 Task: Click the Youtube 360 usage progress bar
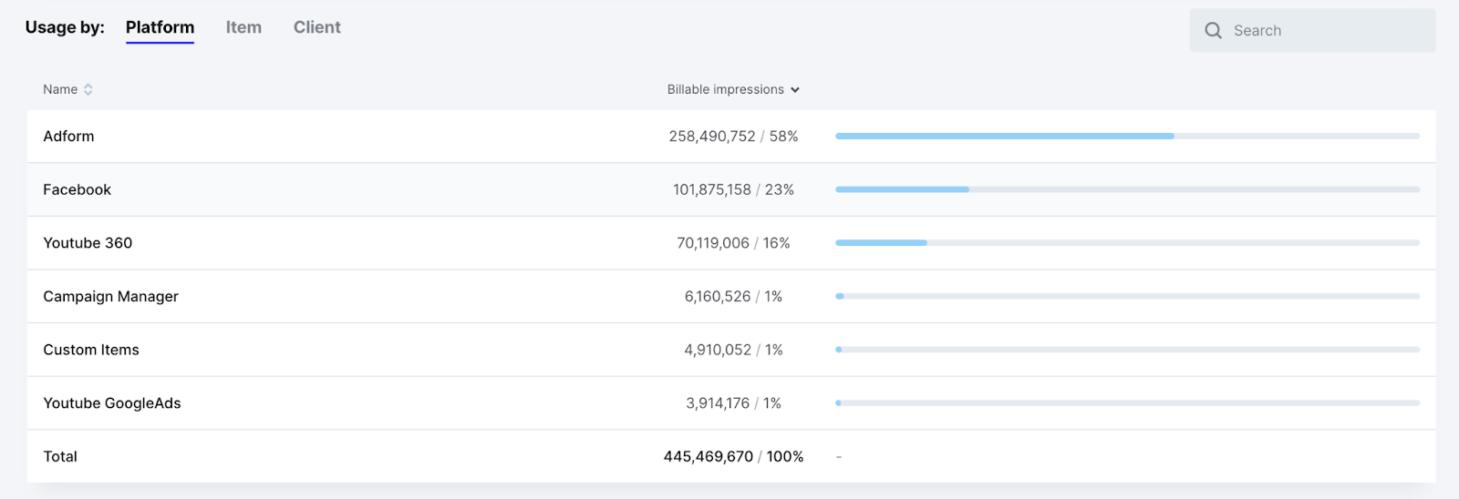1127,243
